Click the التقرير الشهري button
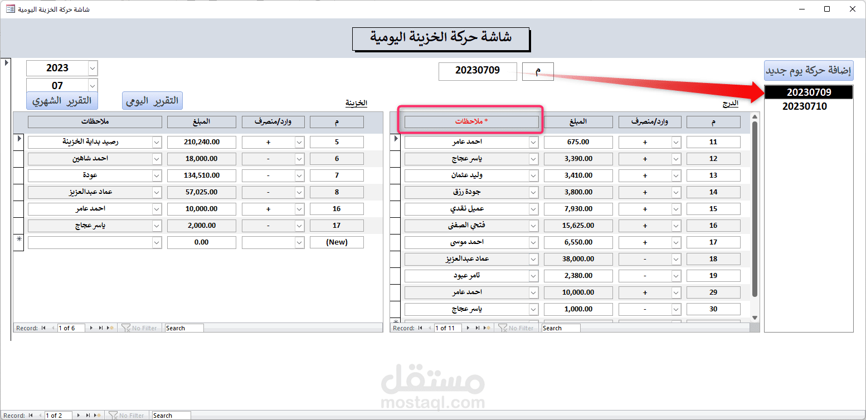 (x=62, y=100)
